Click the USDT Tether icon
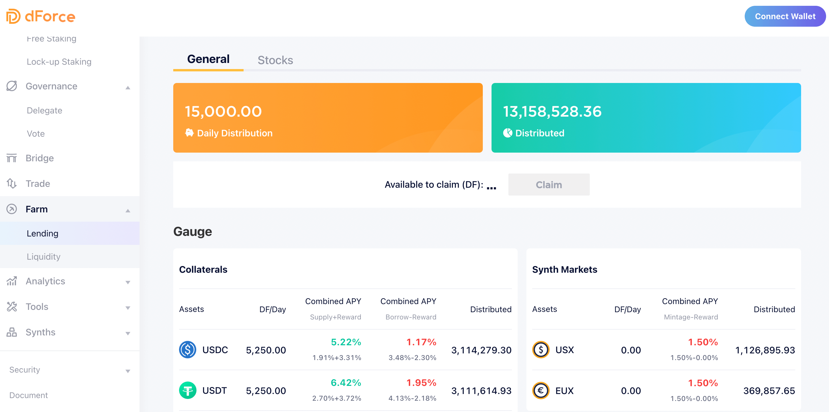The image size is (829, 412). click(187, 391)
